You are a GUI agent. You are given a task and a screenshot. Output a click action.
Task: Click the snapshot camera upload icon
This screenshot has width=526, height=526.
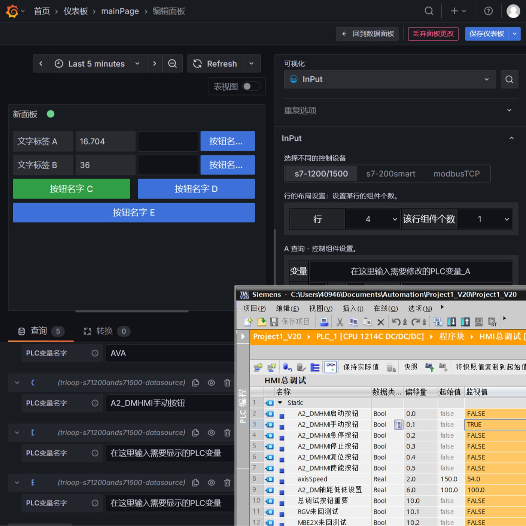(x=429, y=367)
